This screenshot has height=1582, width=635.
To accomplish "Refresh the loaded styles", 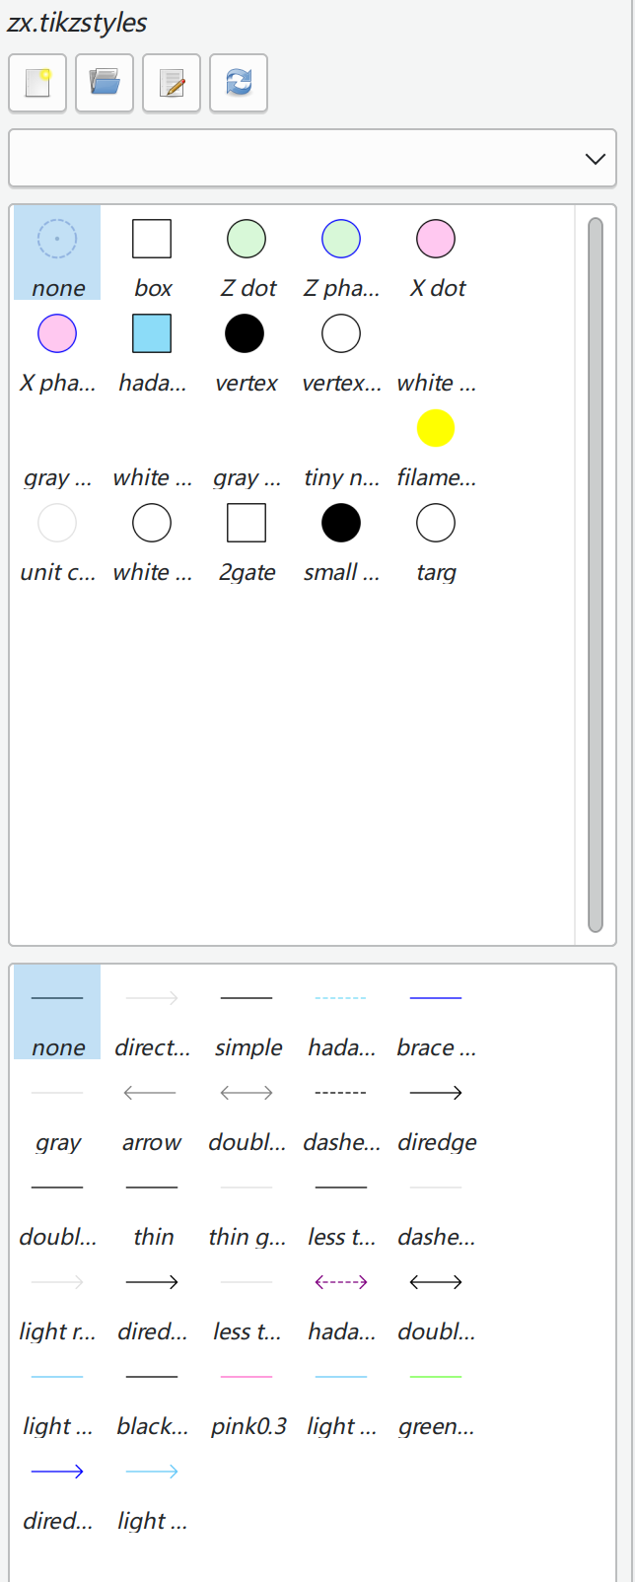I will point(238,83).
